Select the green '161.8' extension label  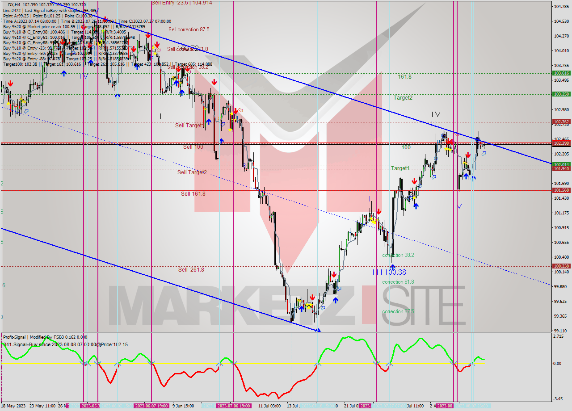click(404, 77)
